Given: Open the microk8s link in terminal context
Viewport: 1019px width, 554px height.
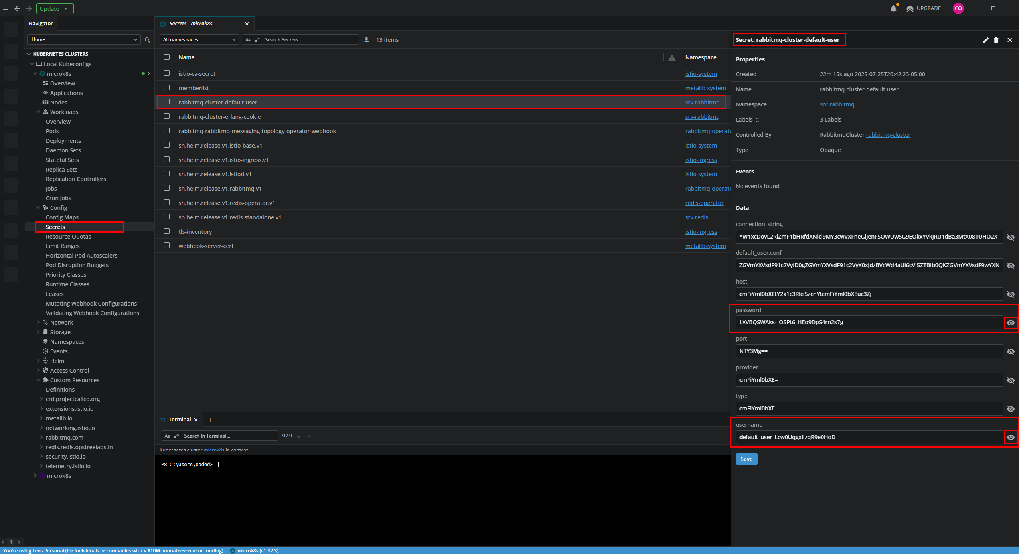Looking at the screenshot, I should coord(214,450).
